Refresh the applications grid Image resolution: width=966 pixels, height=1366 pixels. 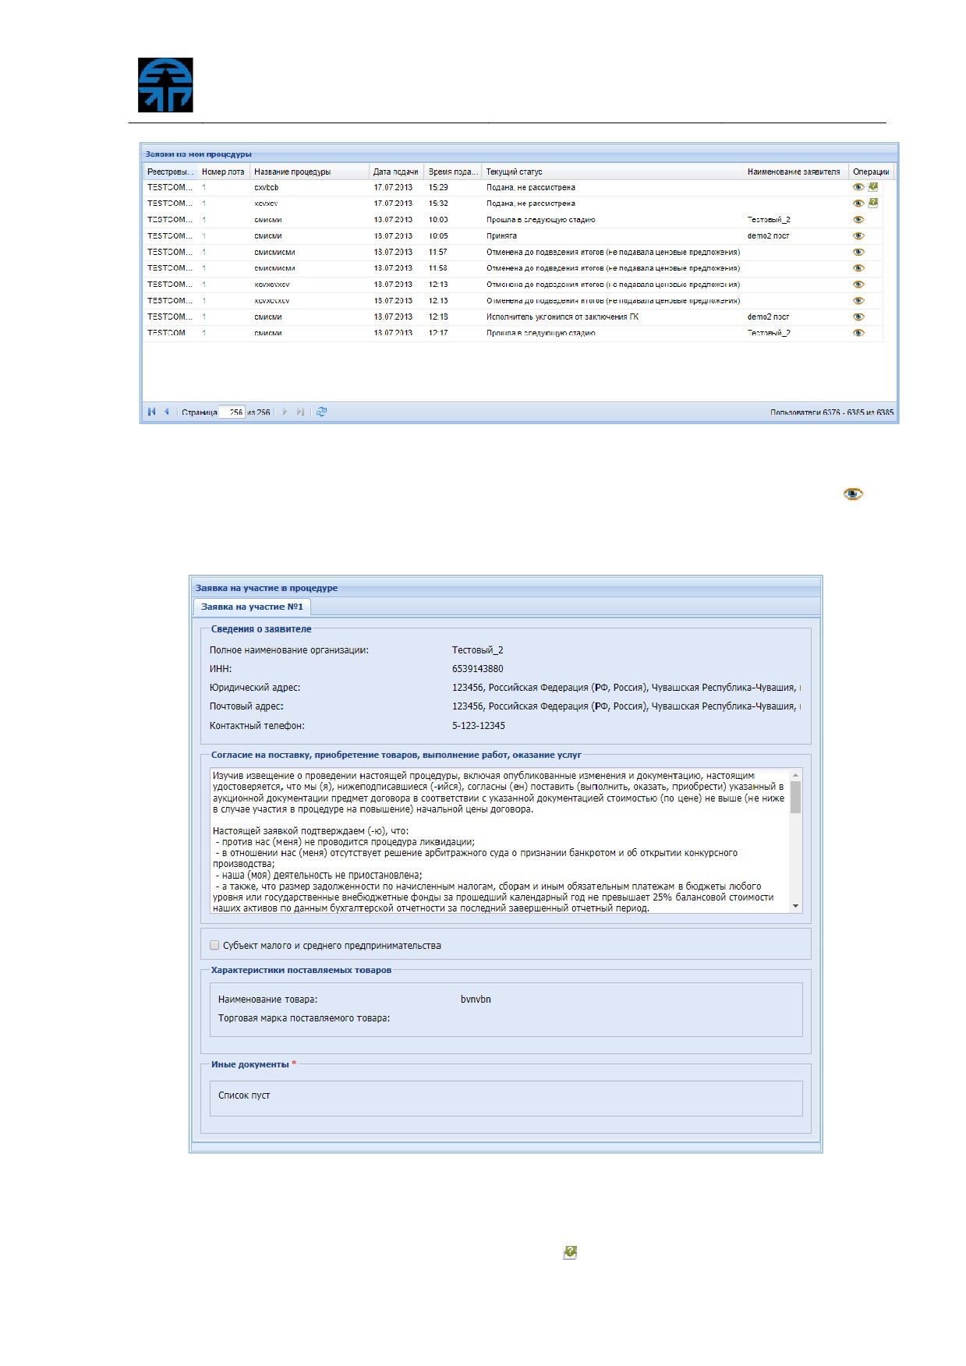pos(321,412)
